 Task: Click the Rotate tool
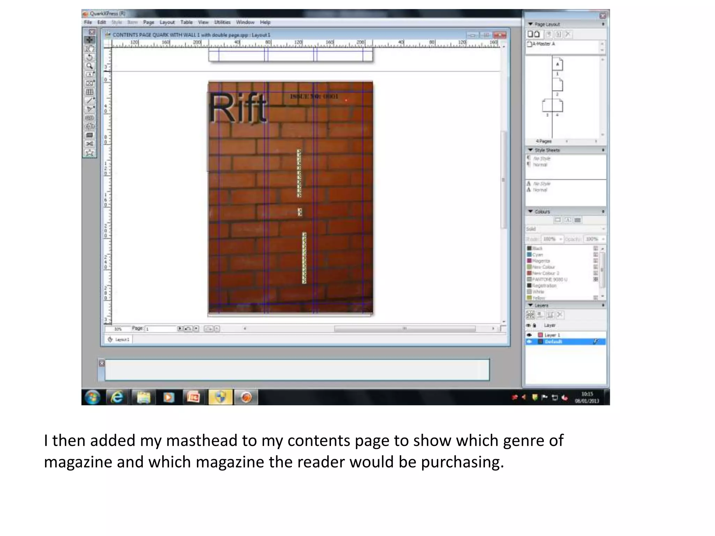(90, 57)
